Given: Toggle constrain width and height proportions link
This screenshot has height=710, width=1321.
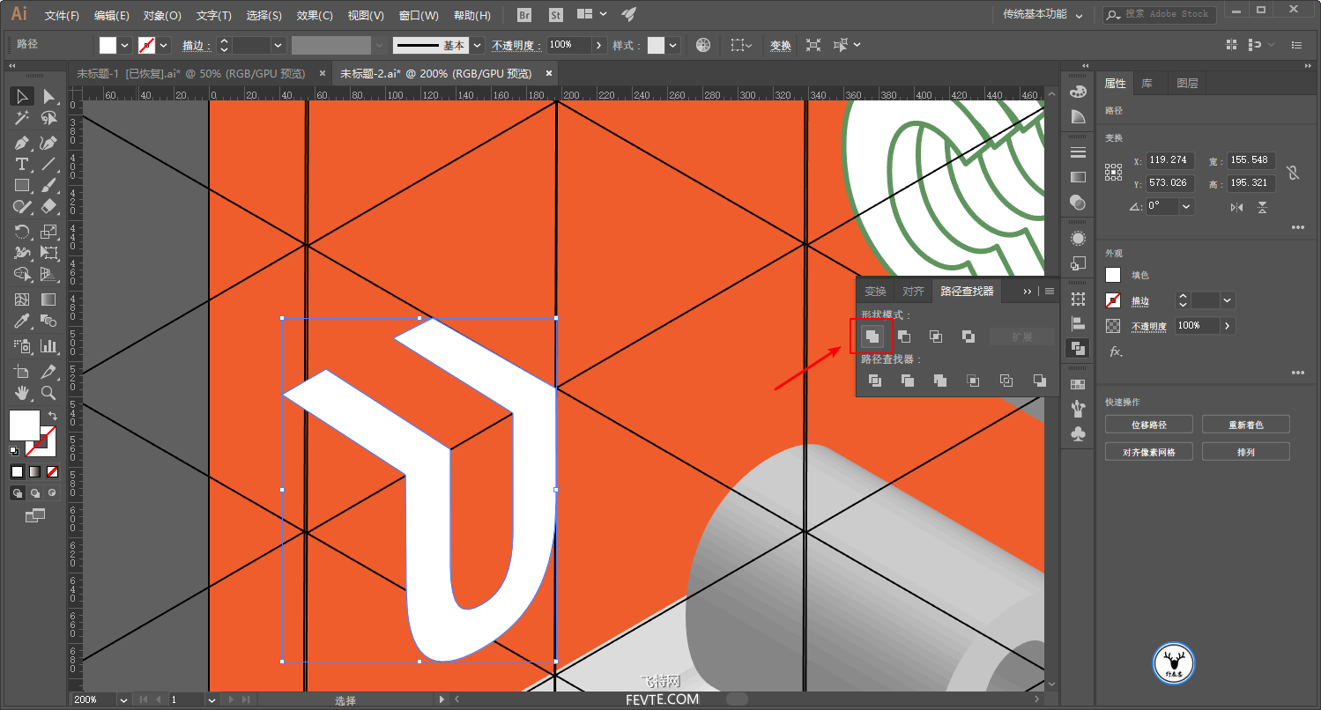Looking at the screenshot, I should click(x=1292, y=173).
